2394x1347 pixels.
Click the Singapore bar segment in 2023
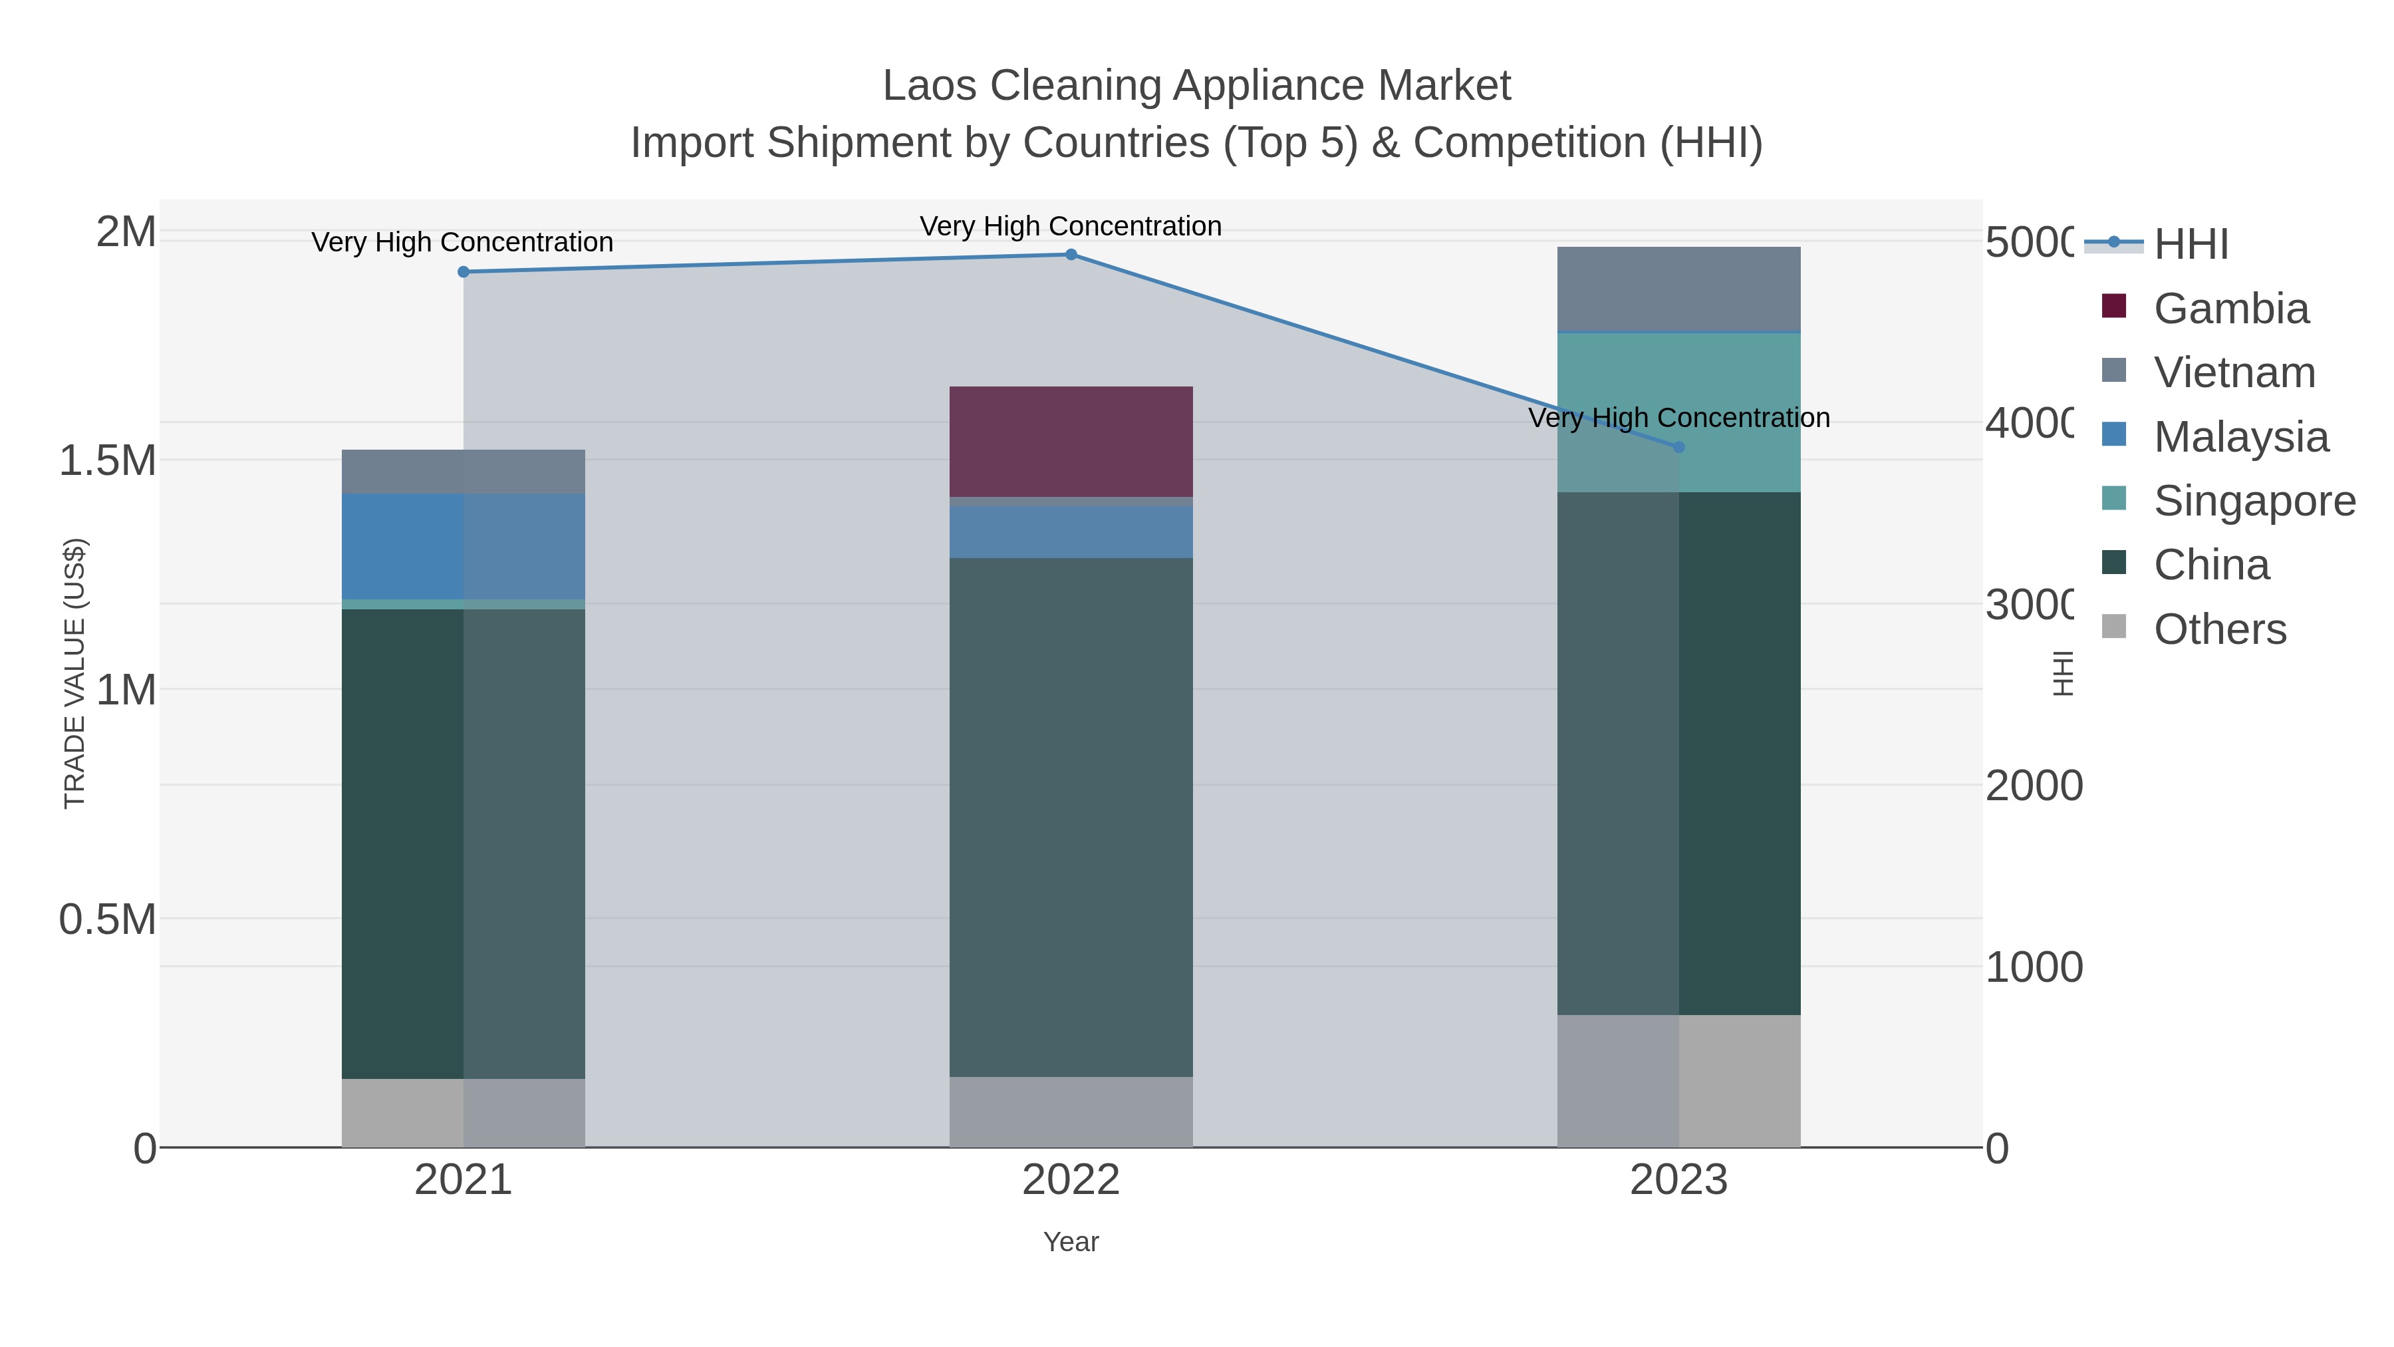pyautogui.click(x=1678, y=412)
